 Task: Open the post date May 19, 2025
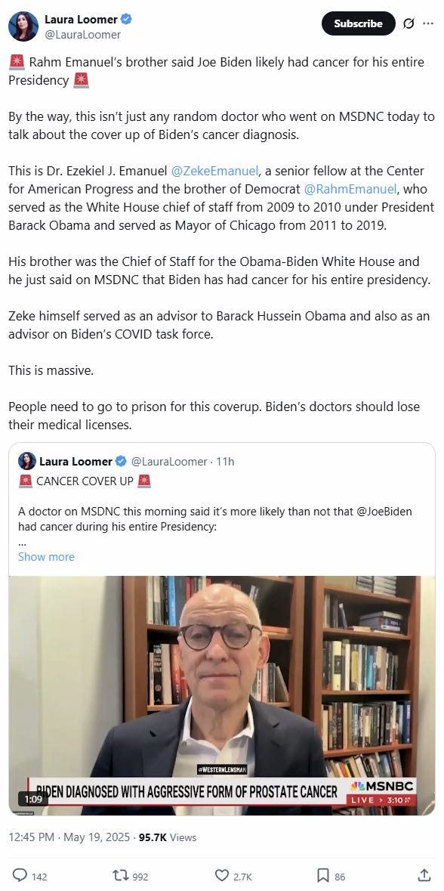(x=97, y=837)
